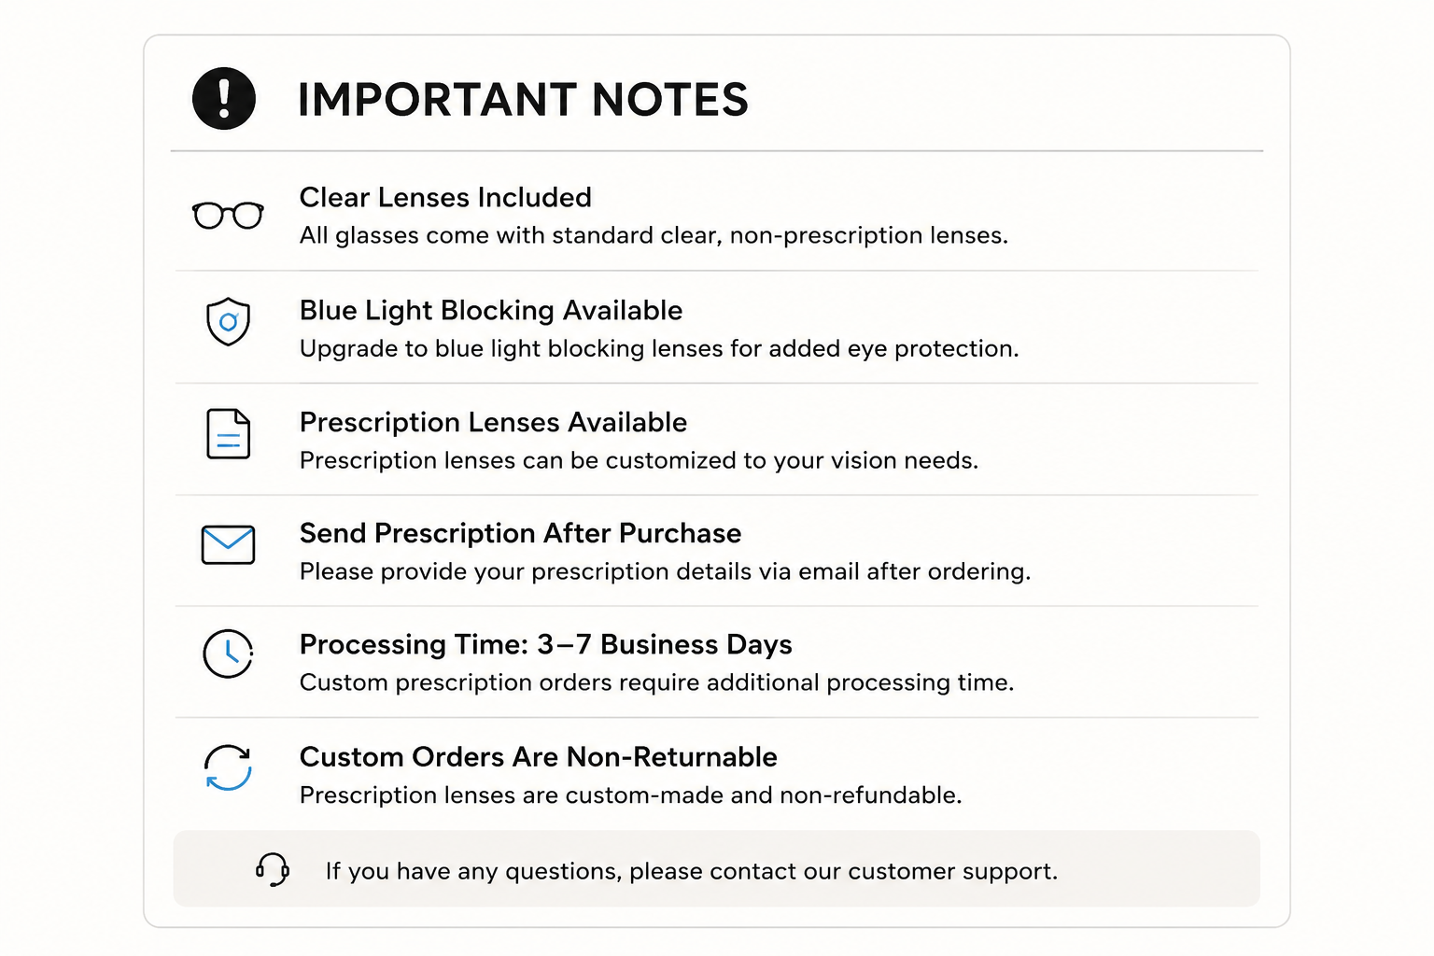This screenshot has height=956, width=1434.
Task: Click the prescription details via email text
Action: pyautogui.click(x=665, y=571)
